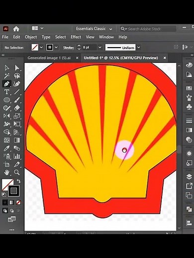Select the Curvature tool

(17, 84)
